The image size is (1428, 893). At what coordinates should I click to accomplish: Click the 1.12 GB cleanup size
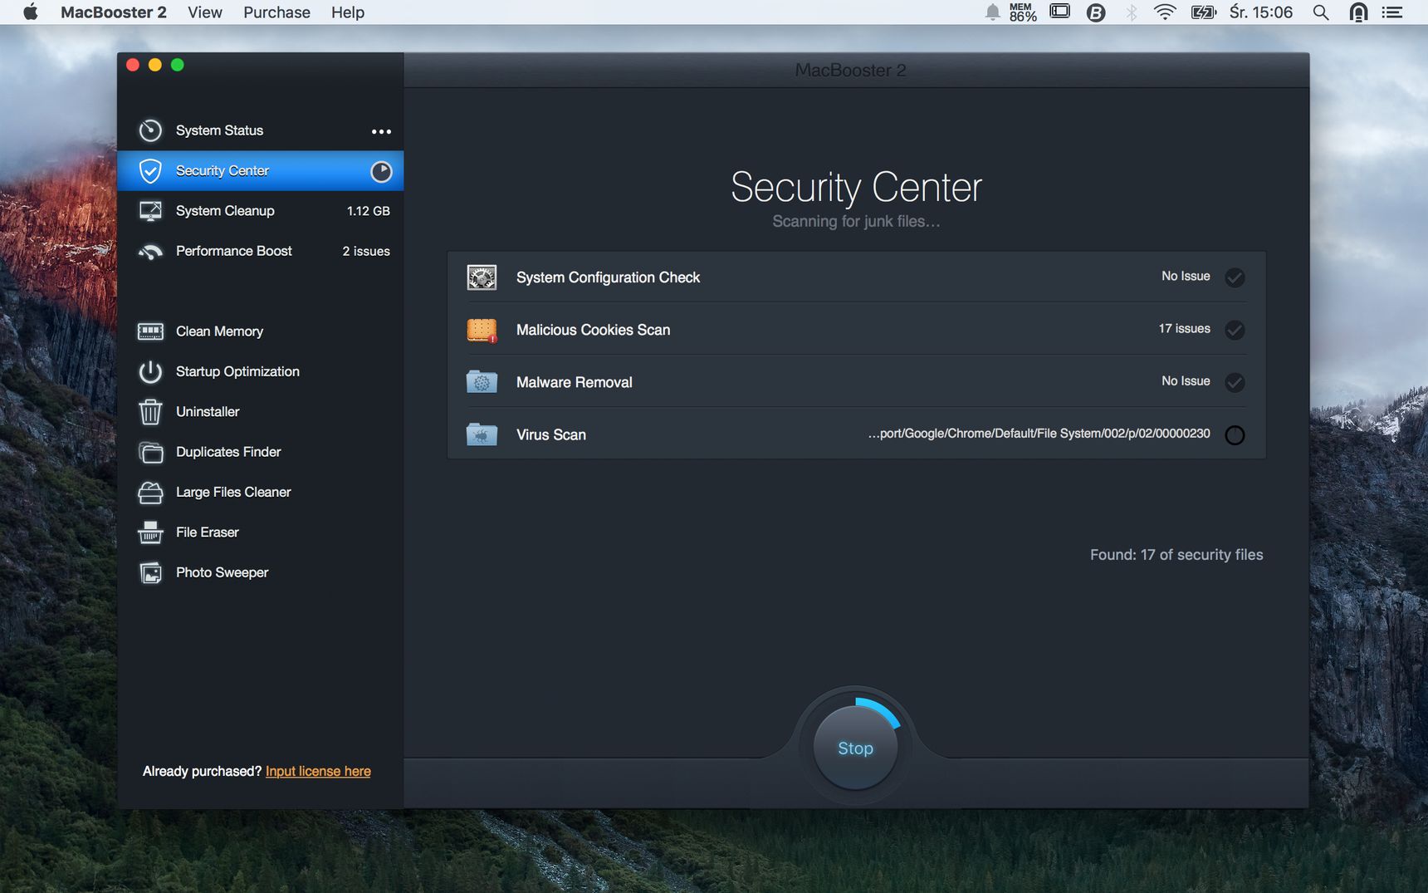(x=369, y=211)
